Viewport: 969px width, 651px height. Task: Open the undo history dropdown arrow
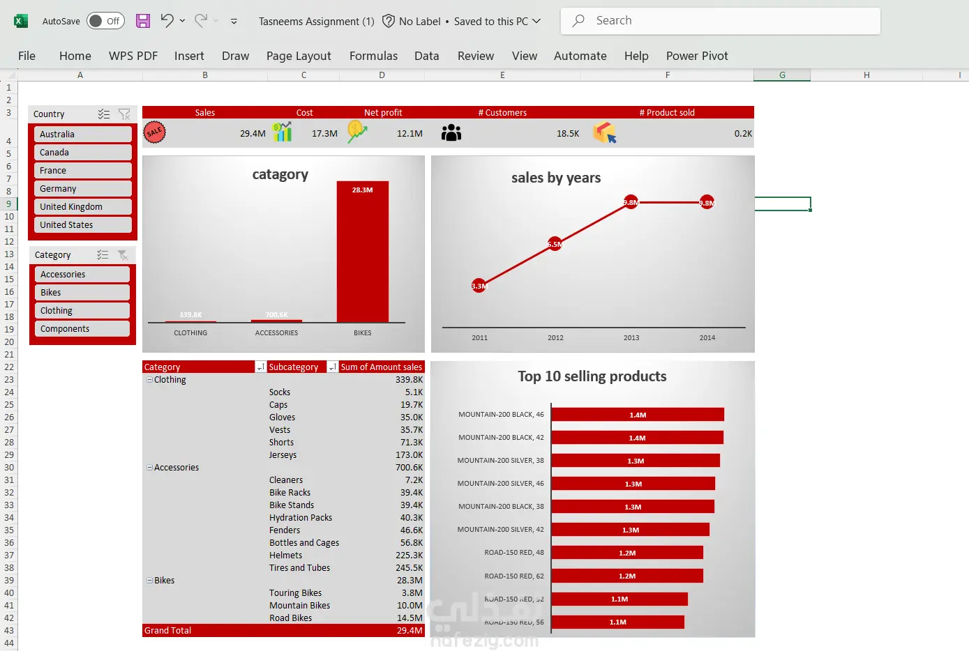[x=183, y=21]
